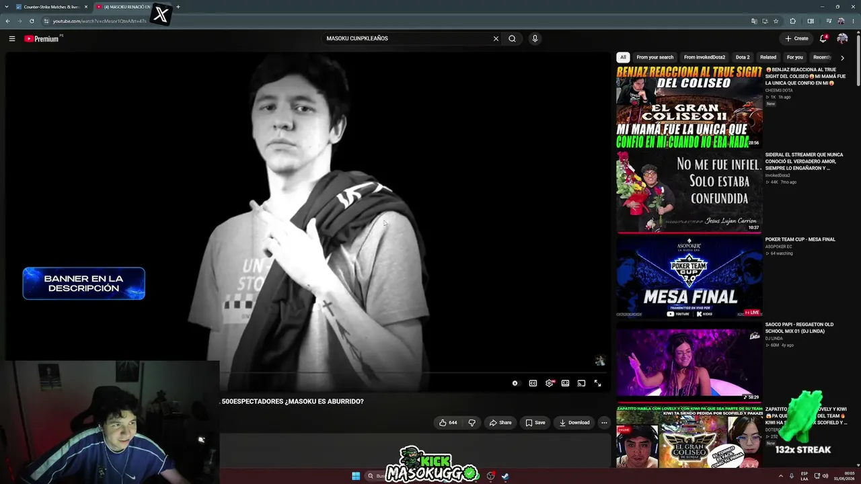
Task: Open the Benjaz Reacciona True Sight thumbnail
Action: click(x=689, y=107)
